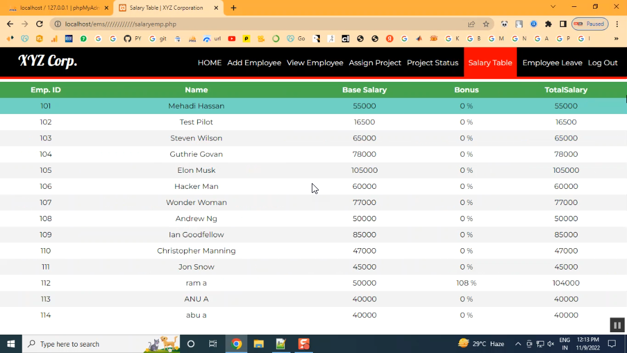Go to the Employee Leave page
The height and width of the screenshot is (353, 627).
coord(552,63)
